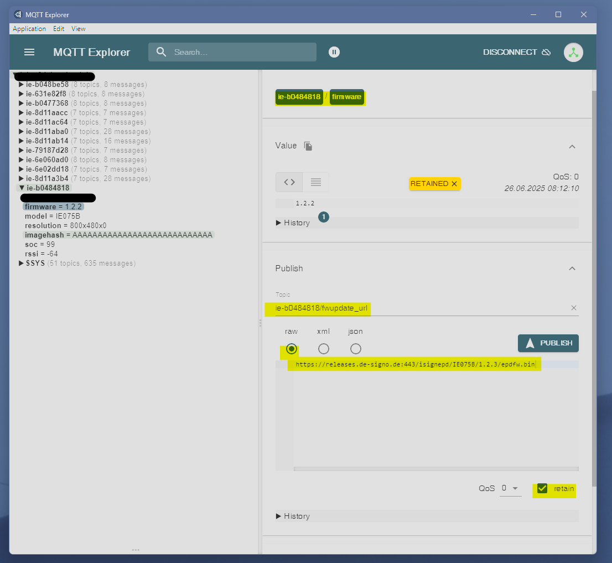This screenshot has height=563, width=612.
Task: Select the json payload format
Action: coord(356,349)
